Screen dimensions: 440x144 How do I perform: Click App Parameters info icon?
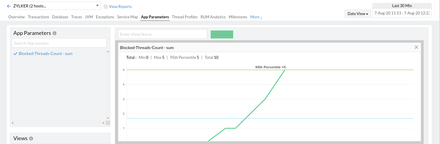click(x=55, y=33)
